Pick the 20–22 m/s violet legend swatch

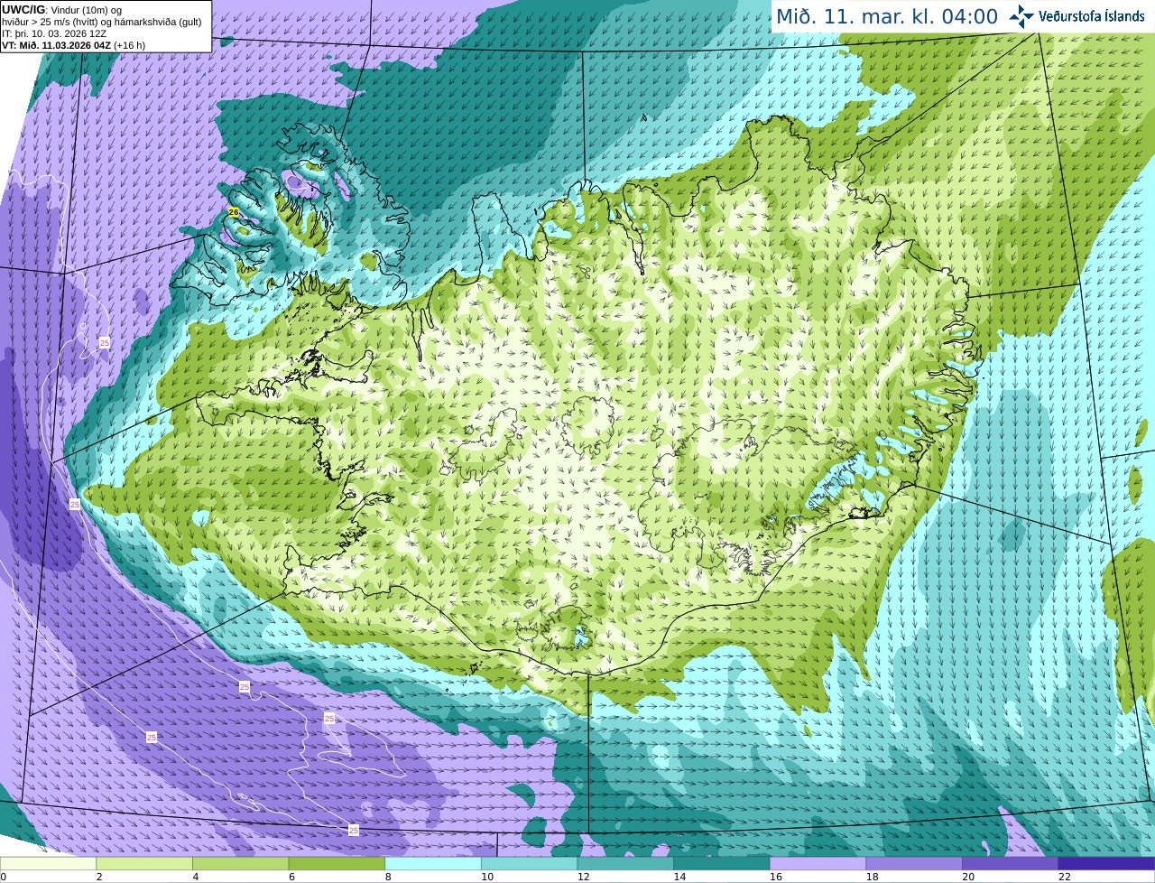pos(1011,864)
